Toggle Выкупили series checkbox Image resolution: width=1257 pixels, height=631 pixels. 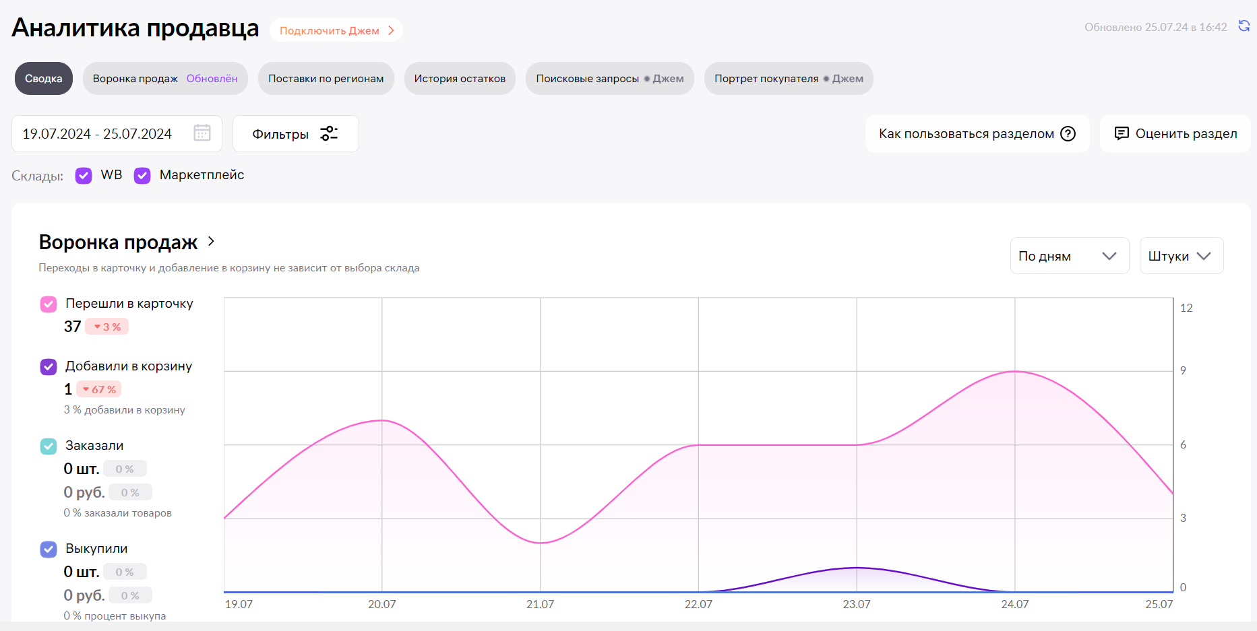point(49,550)
